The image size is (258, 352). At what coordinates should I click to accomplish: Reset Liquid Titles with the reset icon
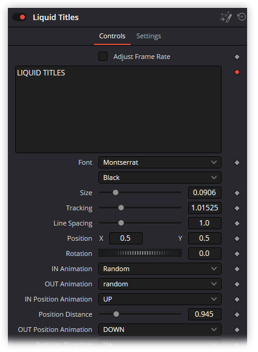tap(242, 17)
